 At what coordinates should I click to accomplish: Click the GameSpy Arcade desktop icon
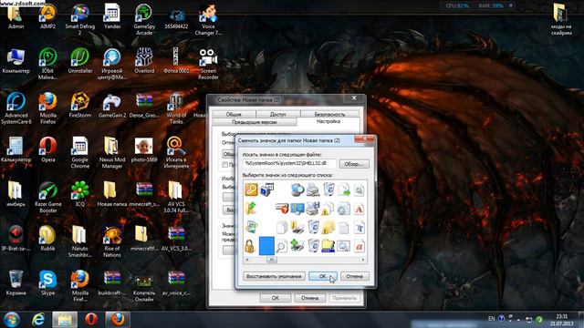[x=144, y=19]
